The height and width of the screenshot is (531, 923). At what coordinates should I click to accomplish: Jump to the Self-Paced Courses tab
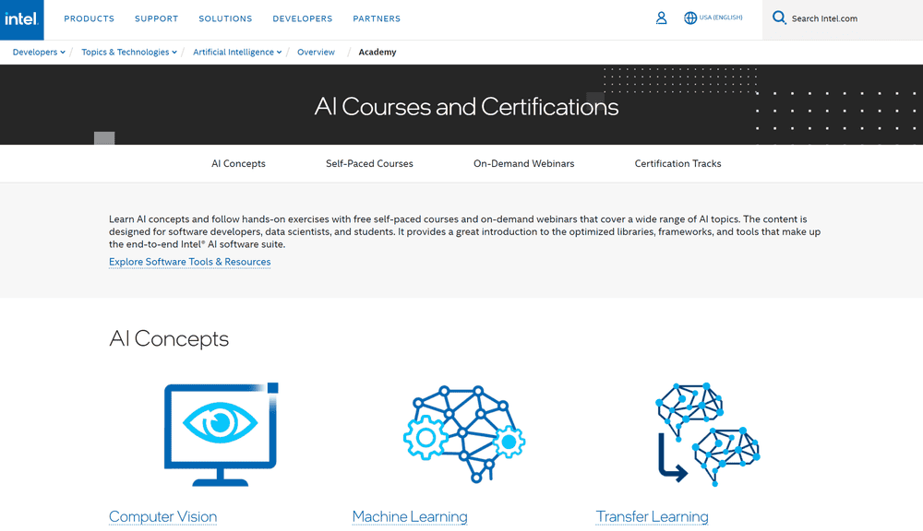[x=370, y=163]
